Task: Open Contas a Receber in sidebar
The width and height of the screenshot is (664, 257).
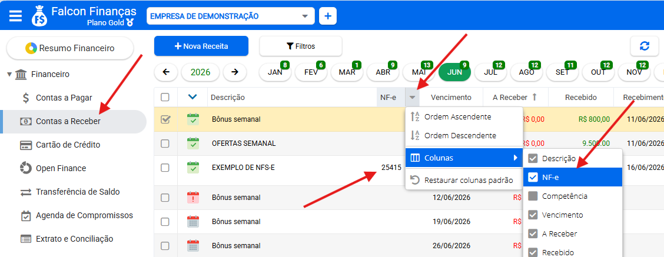Action: (x=74, y=122)
